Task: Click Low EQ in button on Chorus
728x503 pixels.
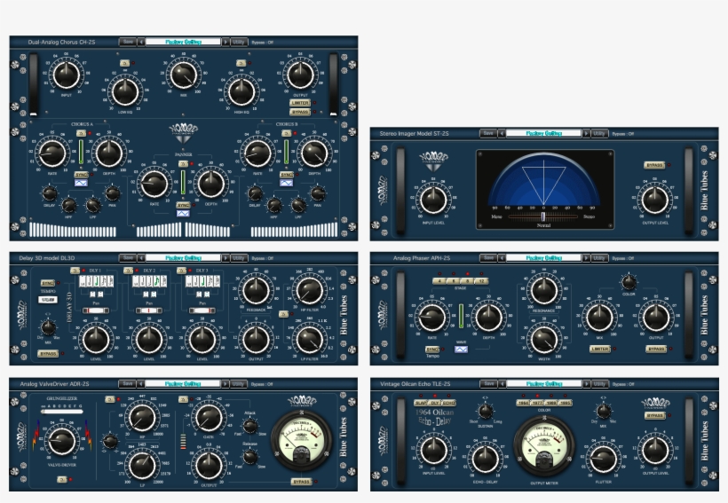Action: (124, 63)
